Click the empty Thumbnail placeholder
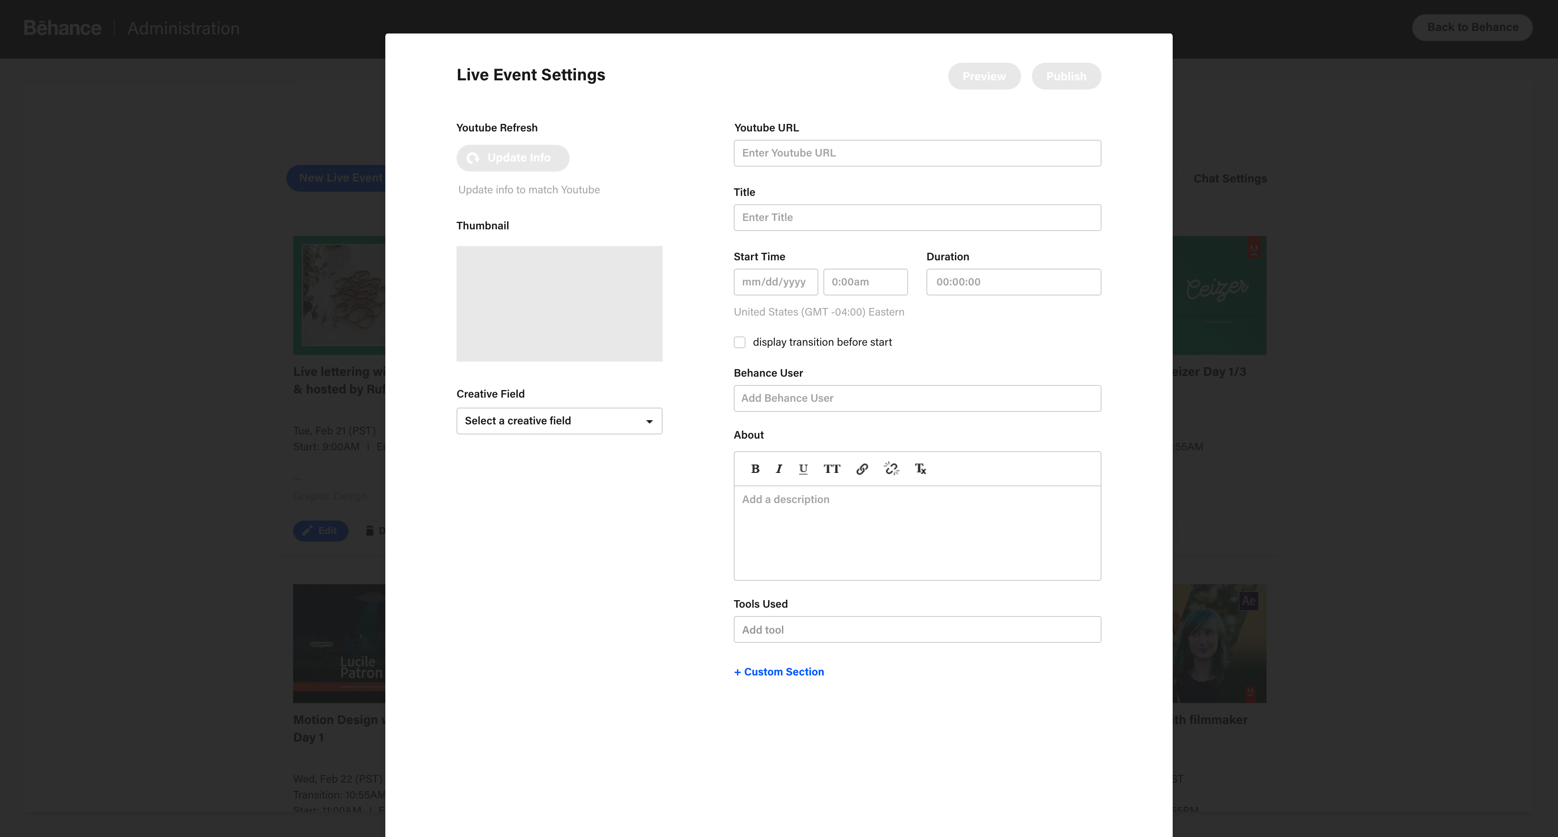Viewport: 1558px width, 837px height. [560, 304]
